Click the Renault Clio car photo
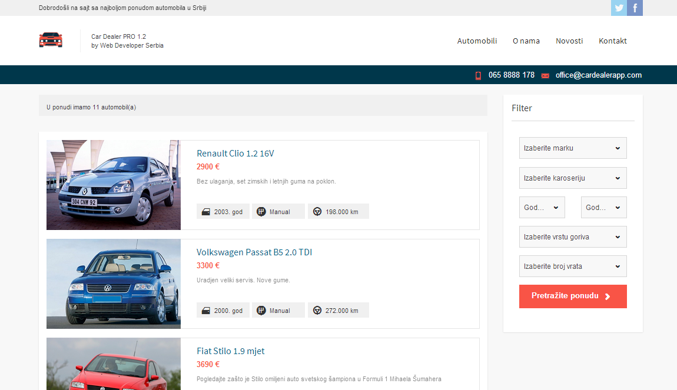This screenshot has width=677, height=390. point(114,185)
